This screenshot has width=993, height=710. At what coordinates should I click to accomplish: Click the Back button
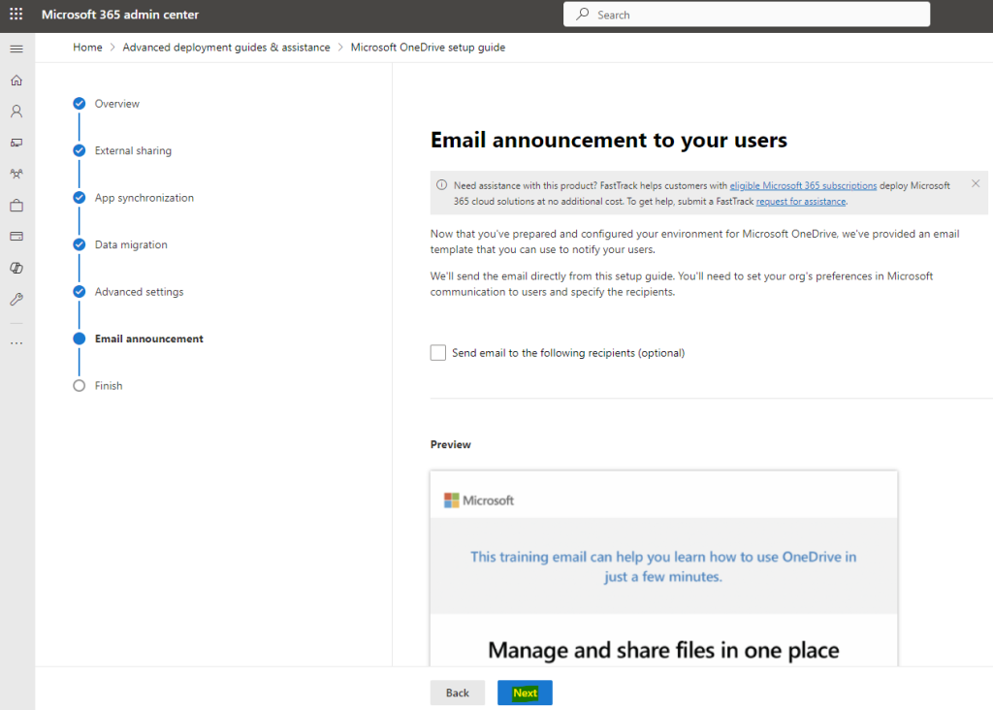(458, 693)
